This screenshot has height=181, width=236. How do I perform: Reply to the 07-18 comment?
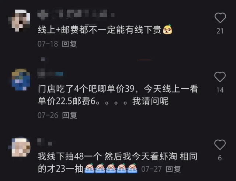click(x=69, y=44)
